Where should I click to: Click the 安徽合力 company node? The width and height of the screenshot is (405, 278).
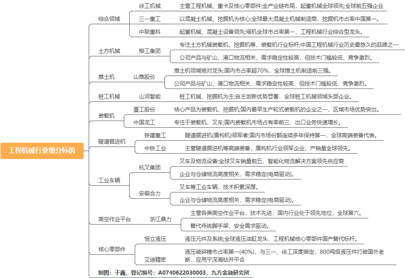[x=150, y=193]
